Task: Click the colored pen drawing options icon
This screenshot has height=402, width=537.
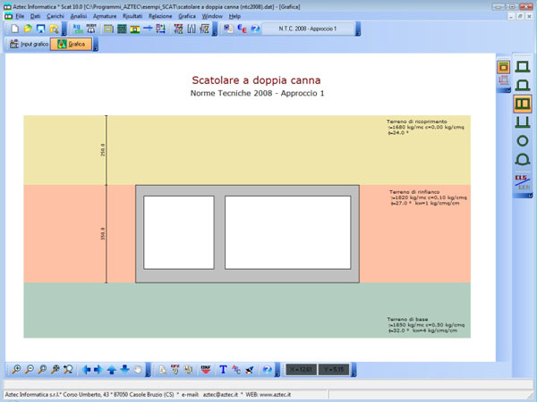Action: (x=250, y=370)
